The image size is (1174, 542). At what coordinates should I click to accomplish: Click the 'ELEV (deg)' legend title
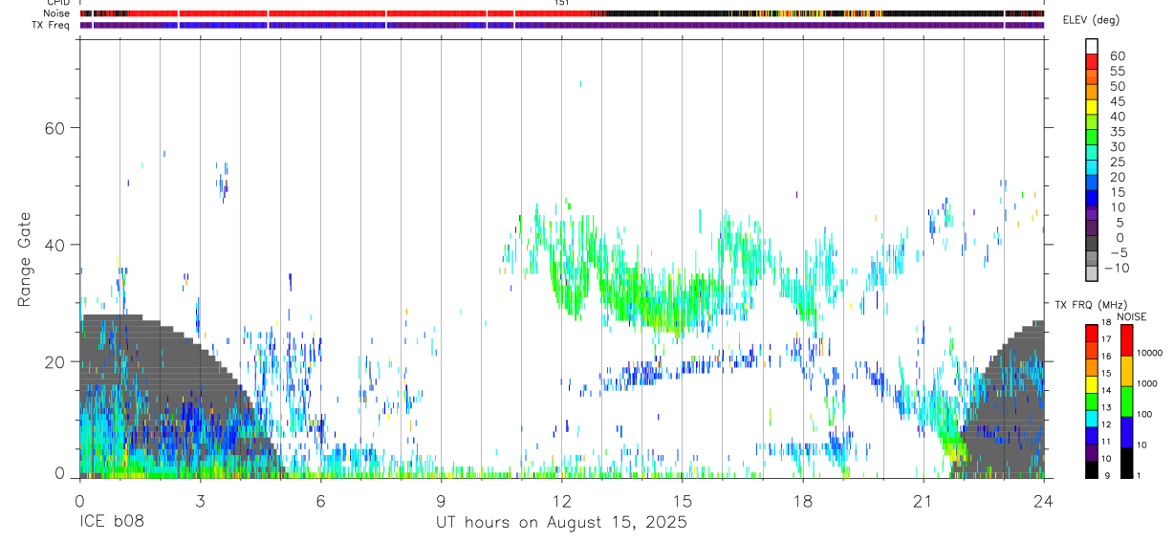(1091, 20)
